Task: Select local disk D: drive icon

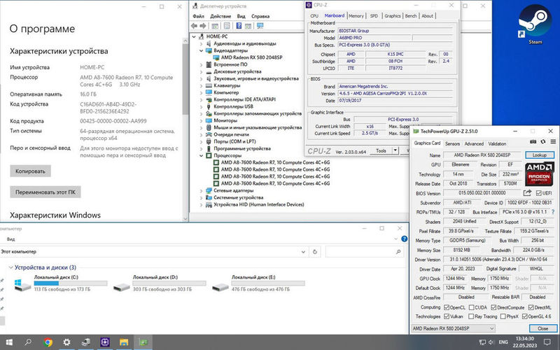Action: tap(121, 286)
